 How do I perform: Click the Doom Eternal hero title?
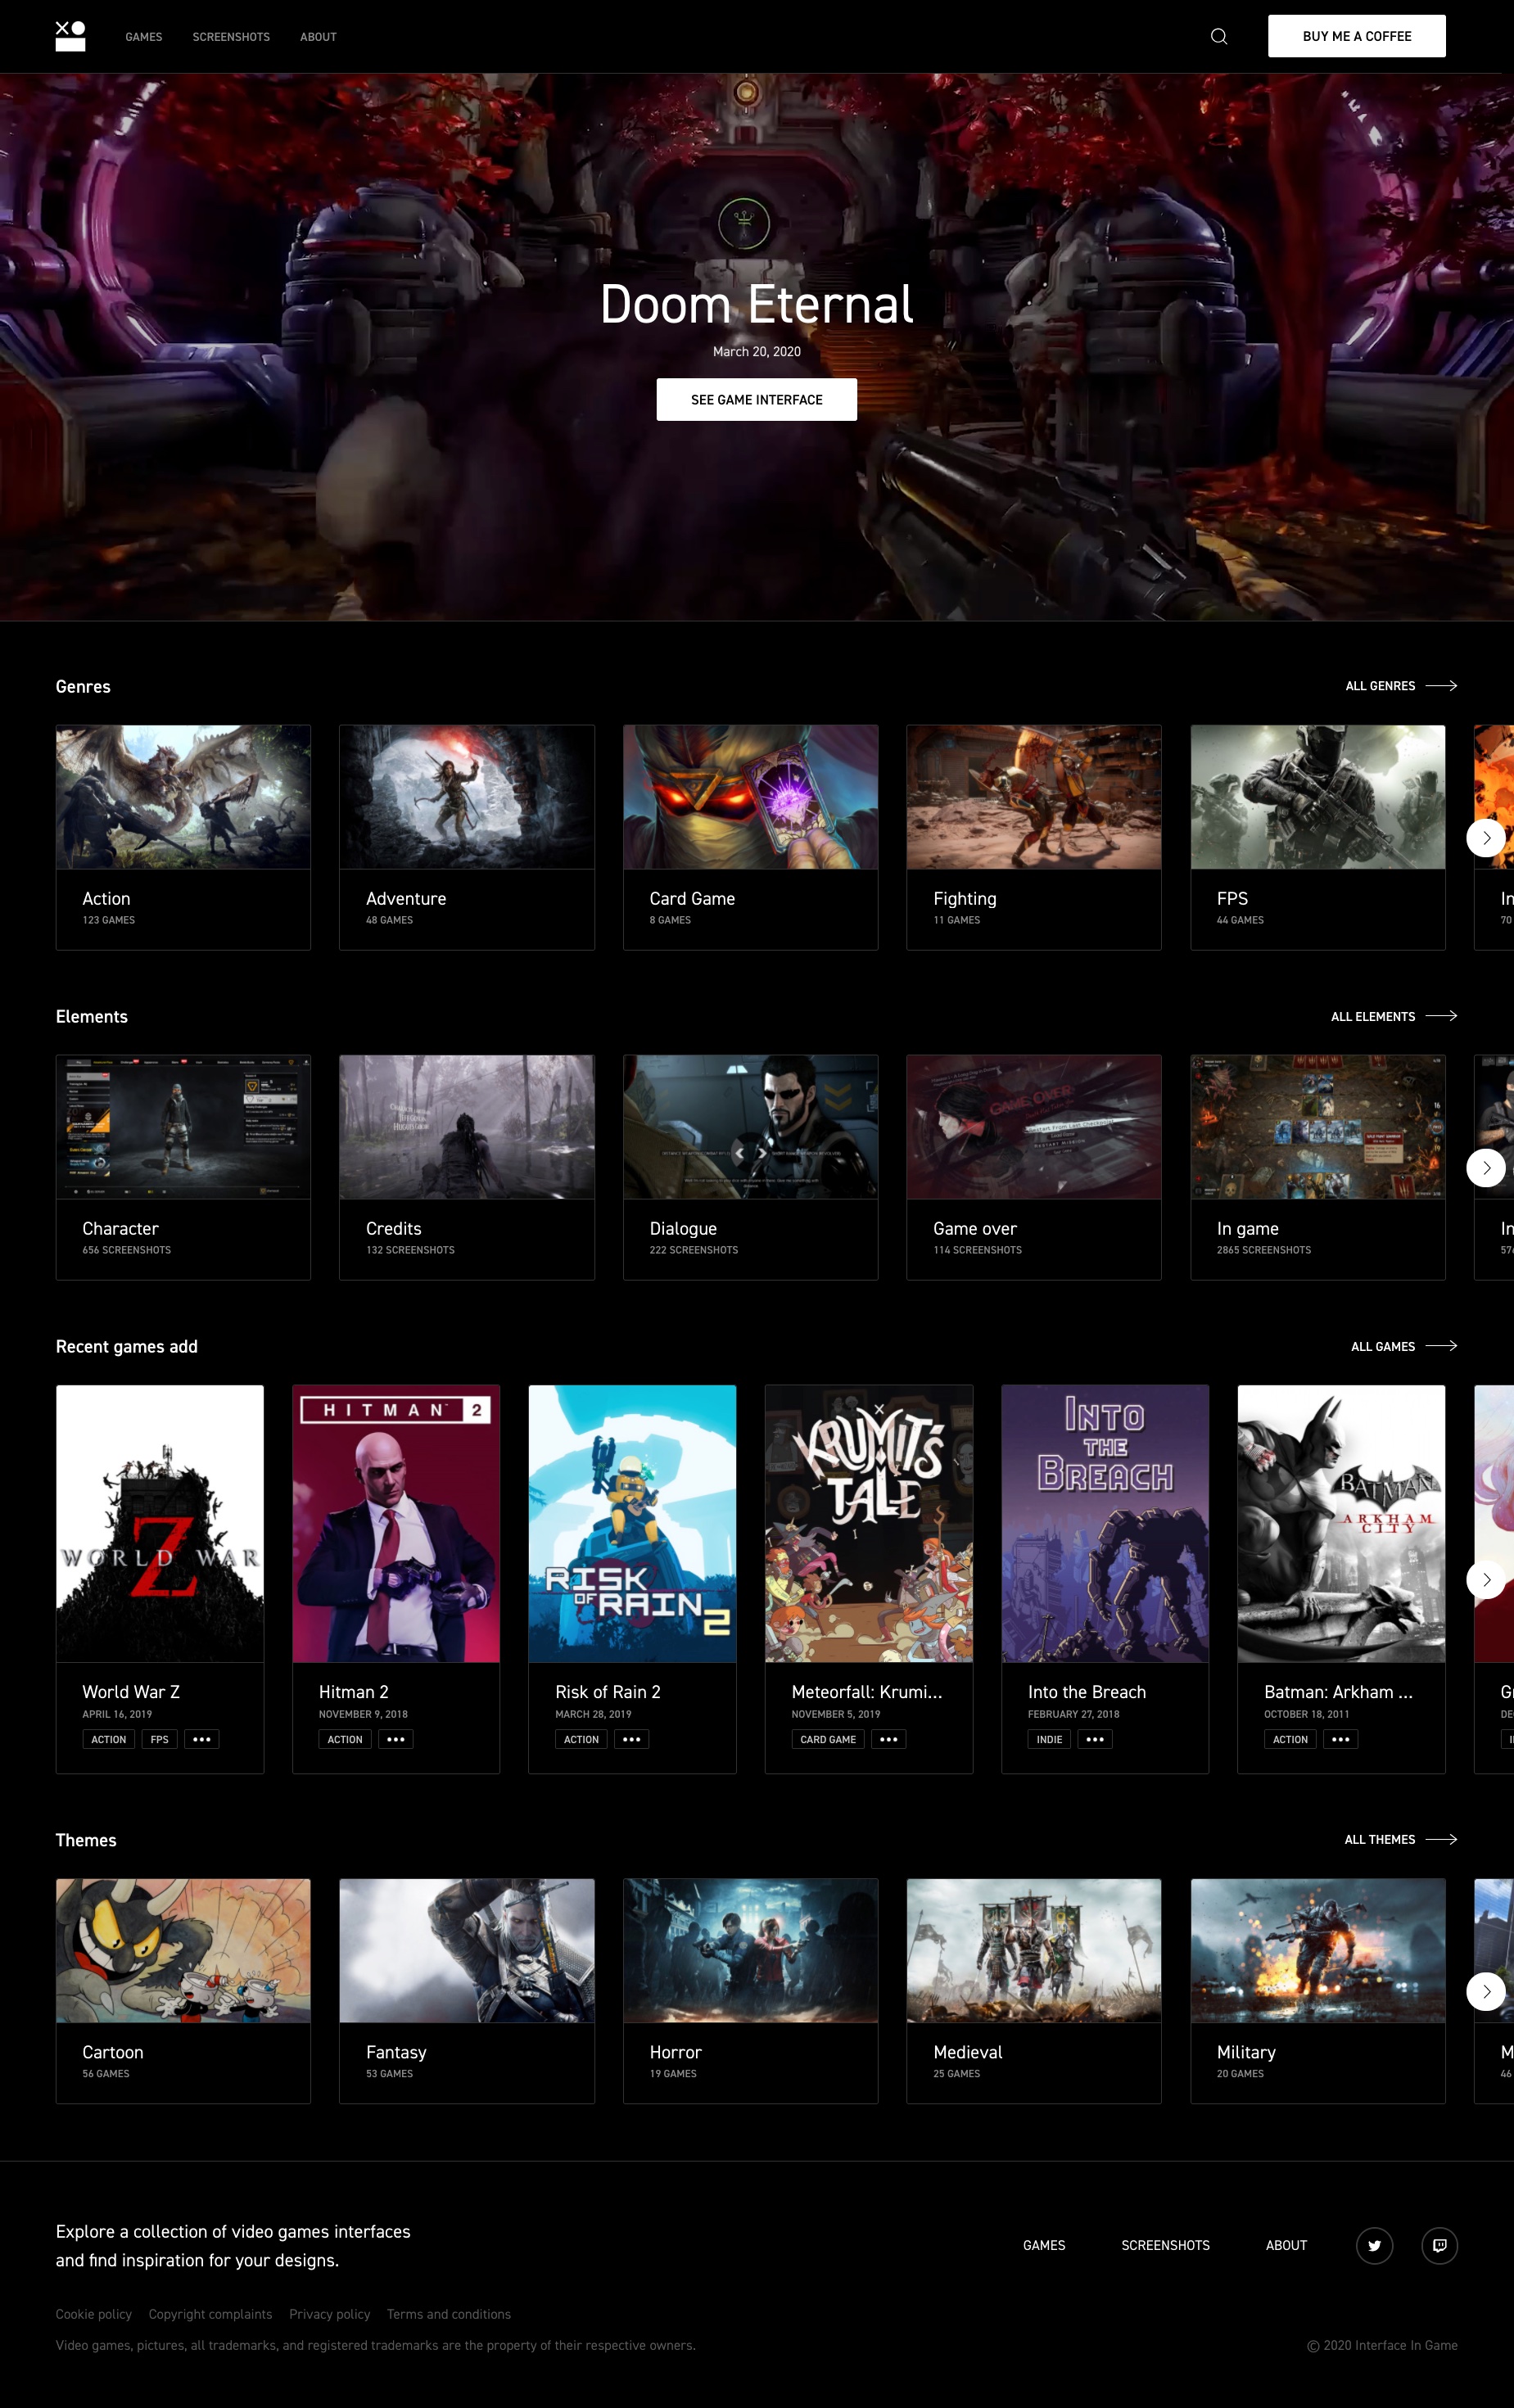coord(757,304)
